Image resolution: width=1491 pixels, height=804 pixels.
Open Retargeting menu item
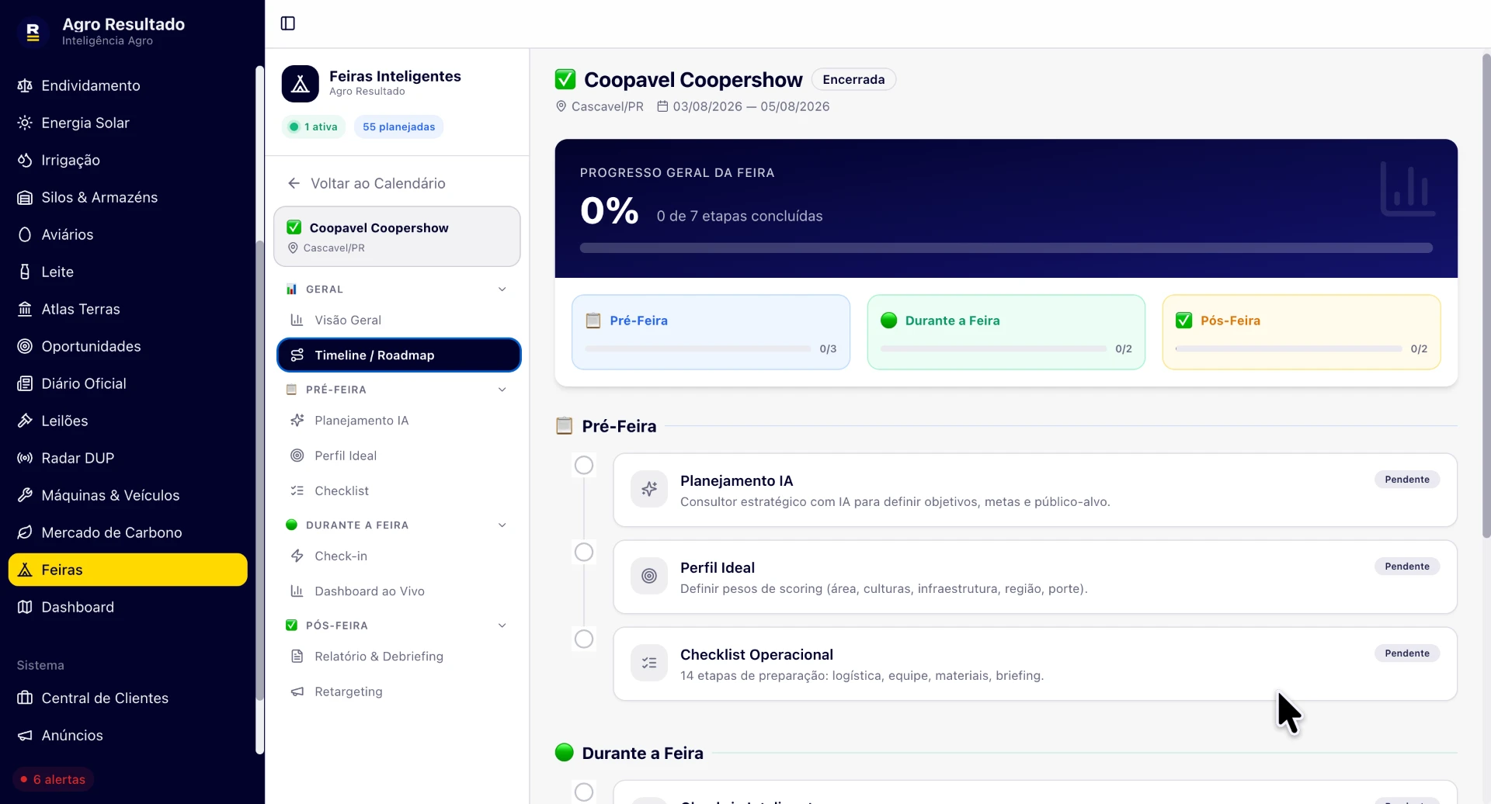[x=398, y=691]
